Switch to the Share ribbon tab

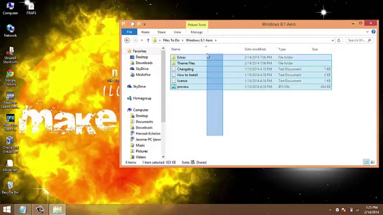162,32
